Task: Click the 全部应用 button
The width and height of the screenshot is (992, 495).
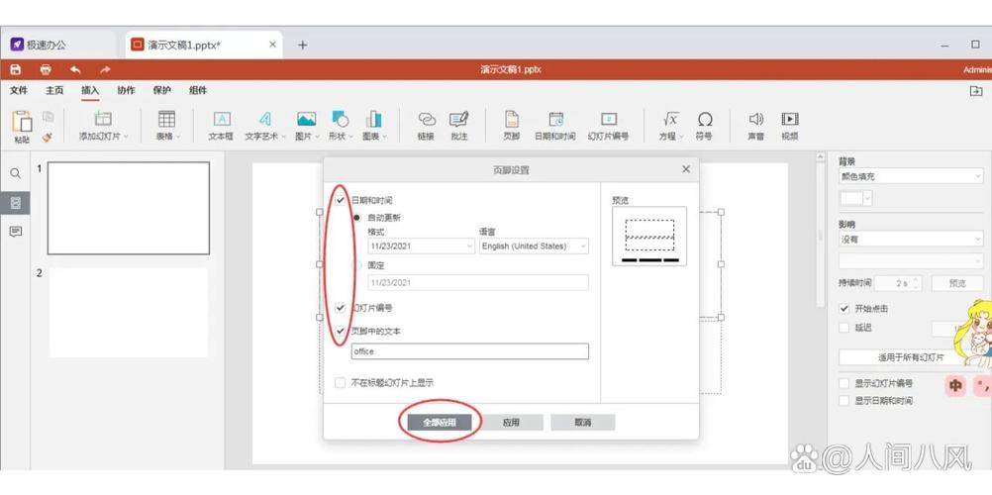Action: tap(439, 422)
